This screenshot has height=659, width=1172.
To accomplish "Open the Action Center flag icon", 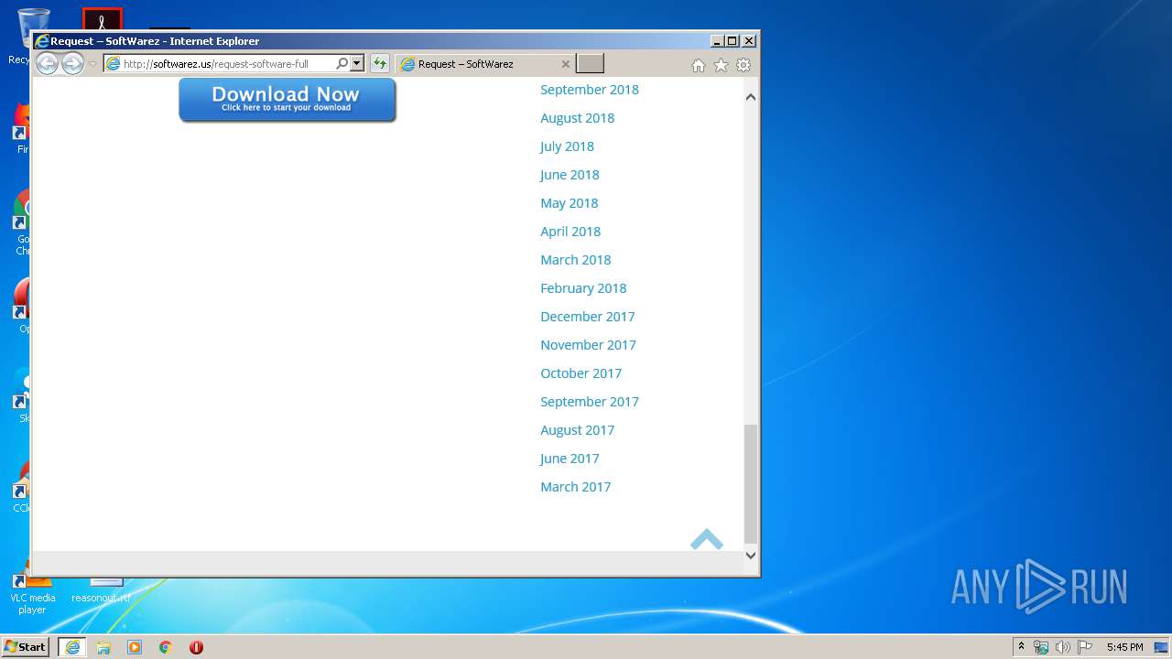I will click(1084, 647).
